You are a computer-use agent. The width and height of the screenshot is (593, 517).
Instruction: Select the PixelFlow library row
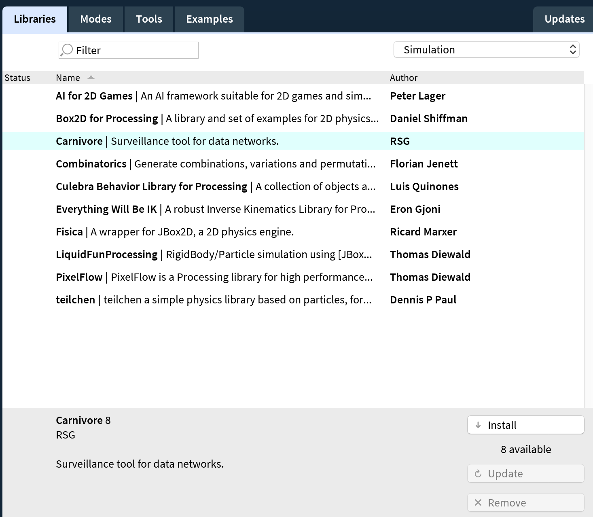click(x=79, y=277)
